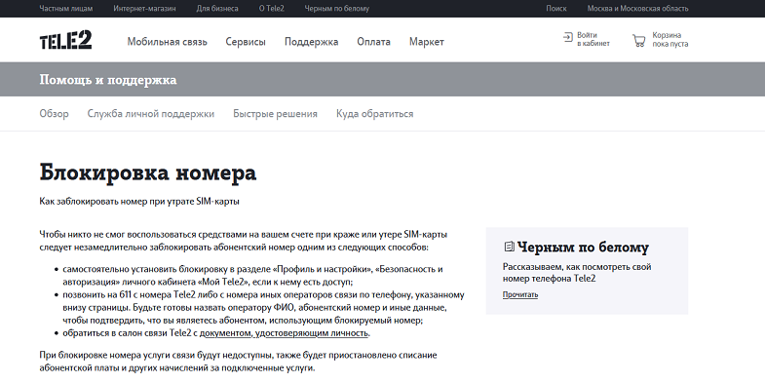Switch to Обзор tab
Viewport: 765px width, 383px height.
pos(55,114)
